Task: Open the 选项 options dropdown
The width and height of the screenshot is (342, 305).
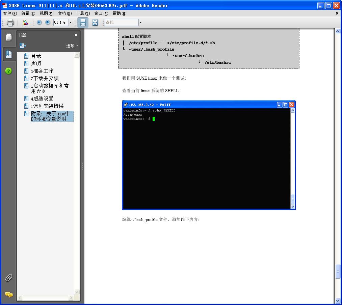Action: tap(72, 46)
